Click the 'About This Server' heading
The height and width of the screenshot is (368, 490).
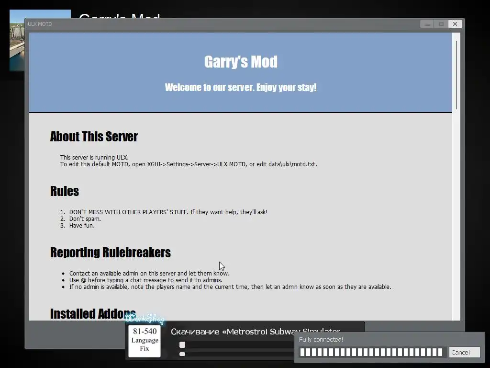pos(94,137)
